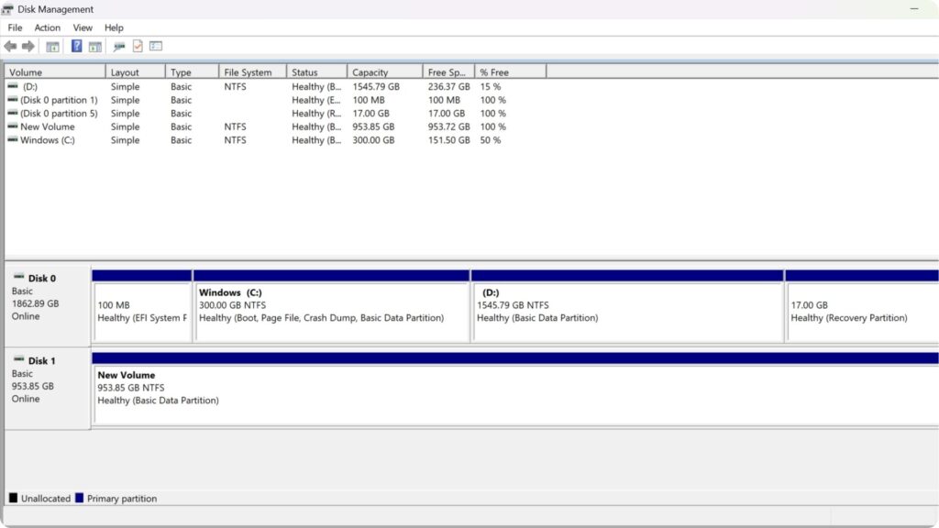The width and height of the screenshot is (939, 528).
Task: Click the drive icon beside New Volume
Action: click(13, 126)
